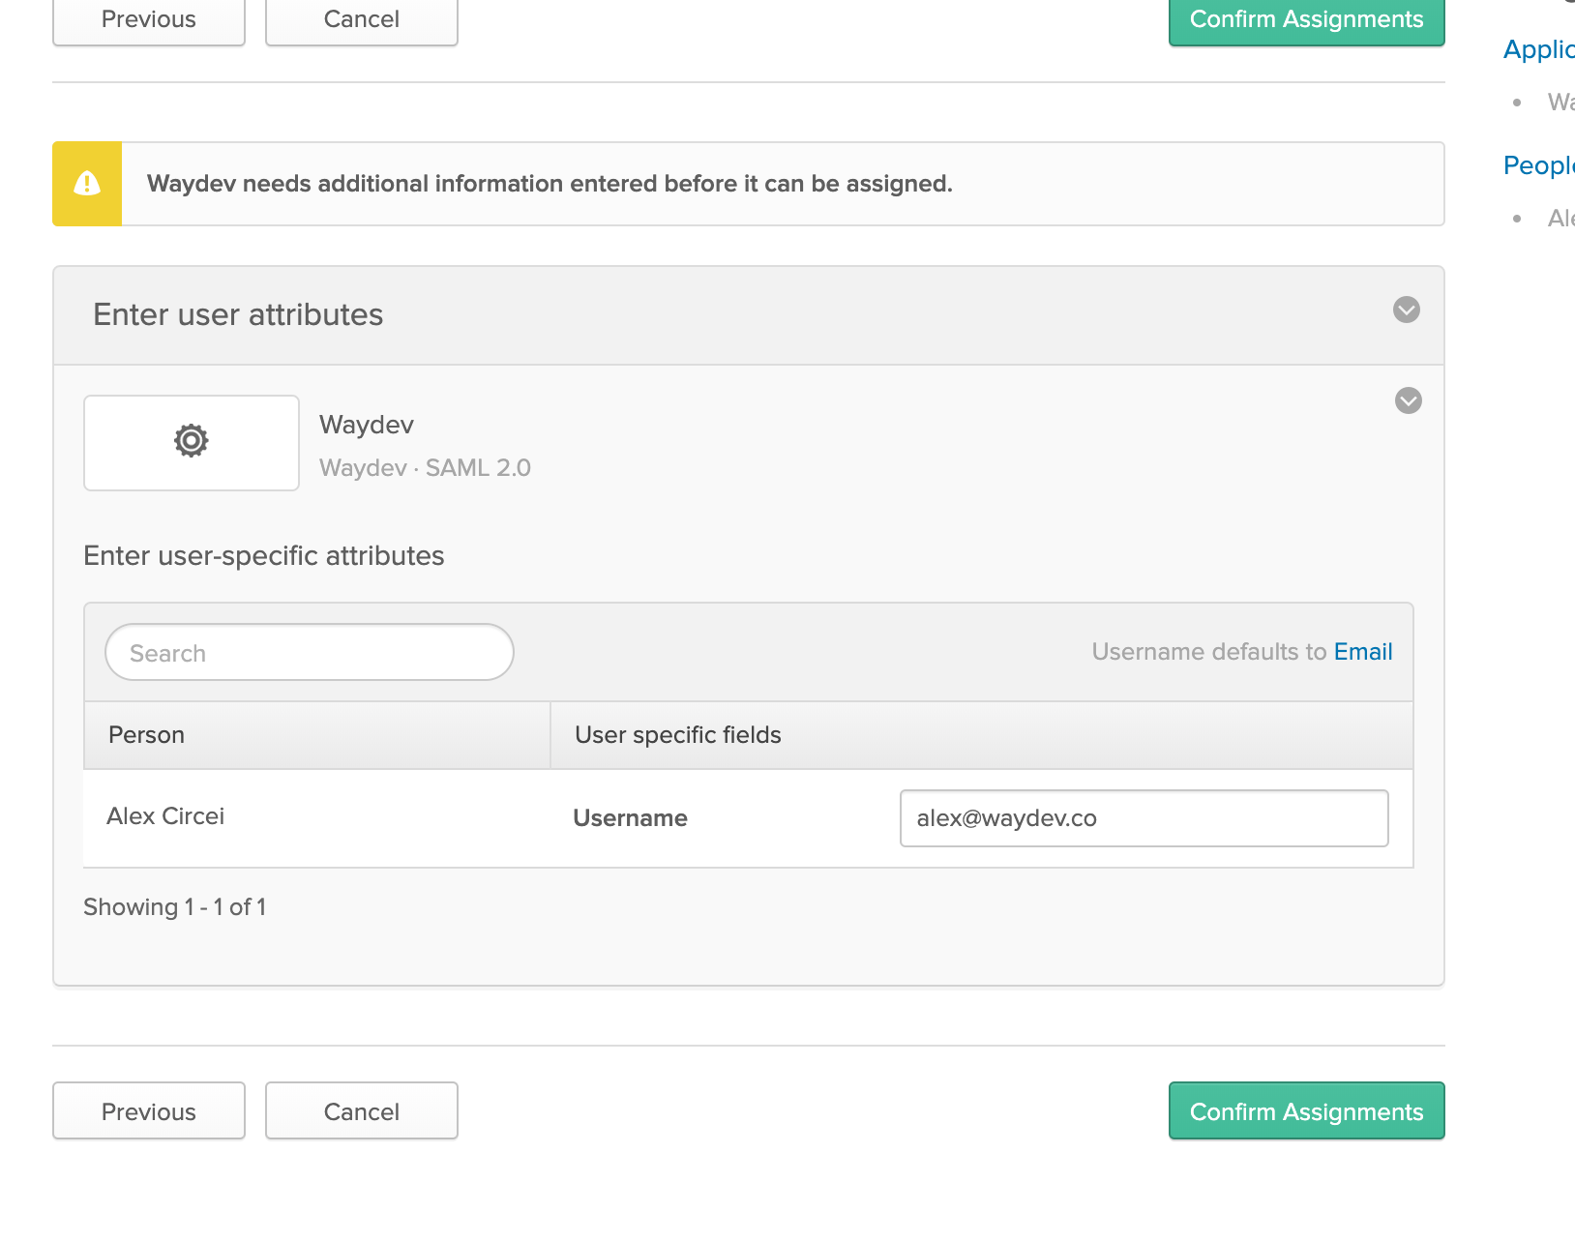Click the yellow warning alert icon

click(87, 184)
